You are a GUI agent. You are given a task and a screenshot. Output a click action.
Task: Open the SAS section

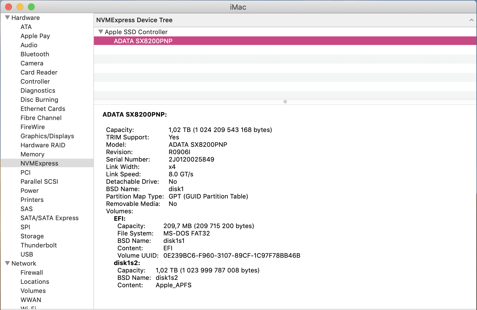(27, 209)
